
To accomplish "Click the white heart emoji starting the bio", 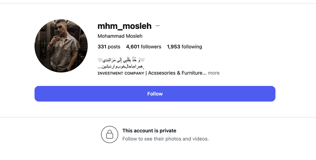I will (x=142, y=60).
